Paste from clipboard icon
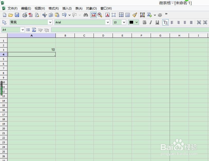The height and width of the screenshot is (161, 209). pos(57,15)
